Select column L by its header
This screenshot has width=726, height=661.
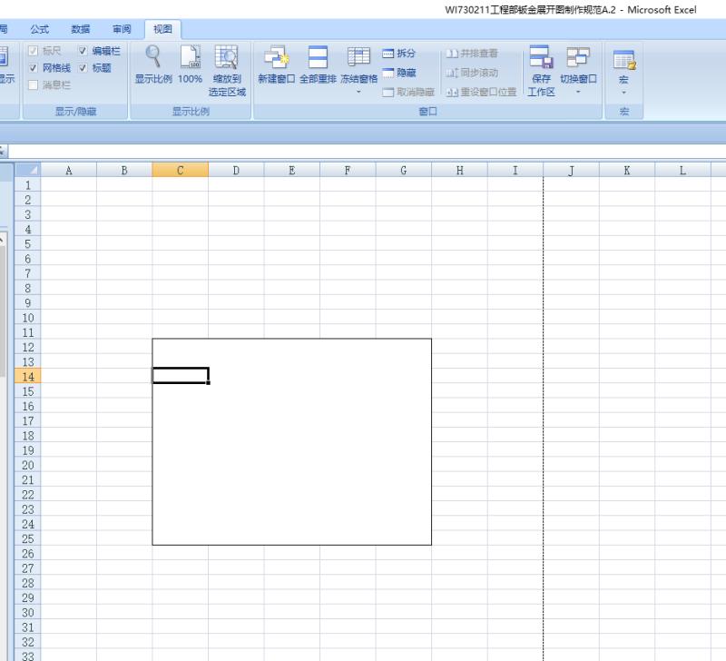click(x=683, y=170)
